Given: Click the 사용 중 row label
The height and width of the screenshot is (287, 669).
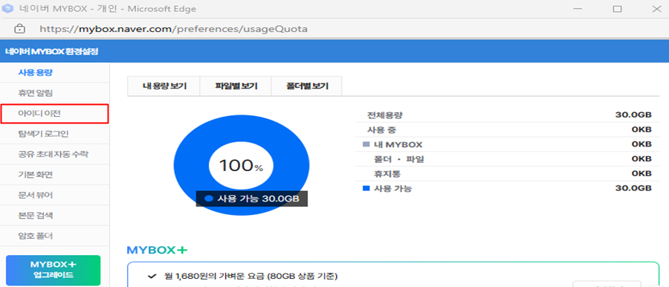Looking at the screenshot, I should pos(381,130).
